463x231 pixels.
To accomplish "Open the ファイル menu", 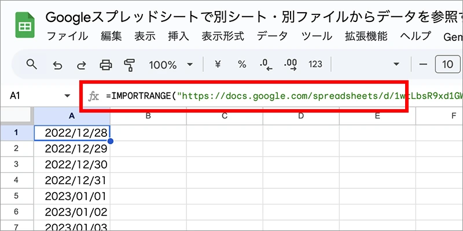I will pyautogui.click(x=67, y=36).
